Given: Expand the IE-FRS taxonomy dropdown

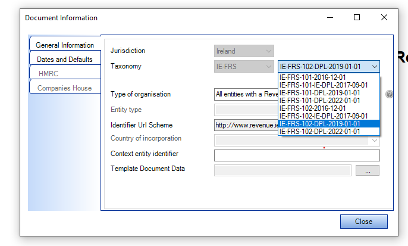Looking at the screenshot, I should click(244, 67).
